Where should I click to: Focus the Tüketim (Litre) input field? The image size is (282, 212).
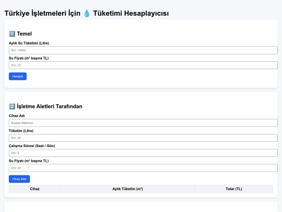(x=143, y=138)
